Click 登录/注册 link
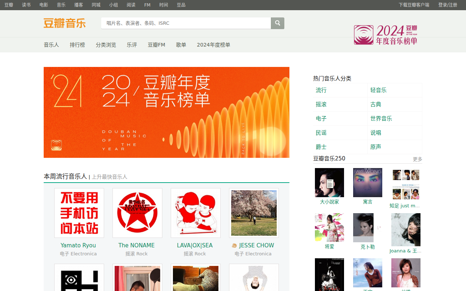Image resolution: width=466 pixels, height=291 pixels. [x=447, y=5]
